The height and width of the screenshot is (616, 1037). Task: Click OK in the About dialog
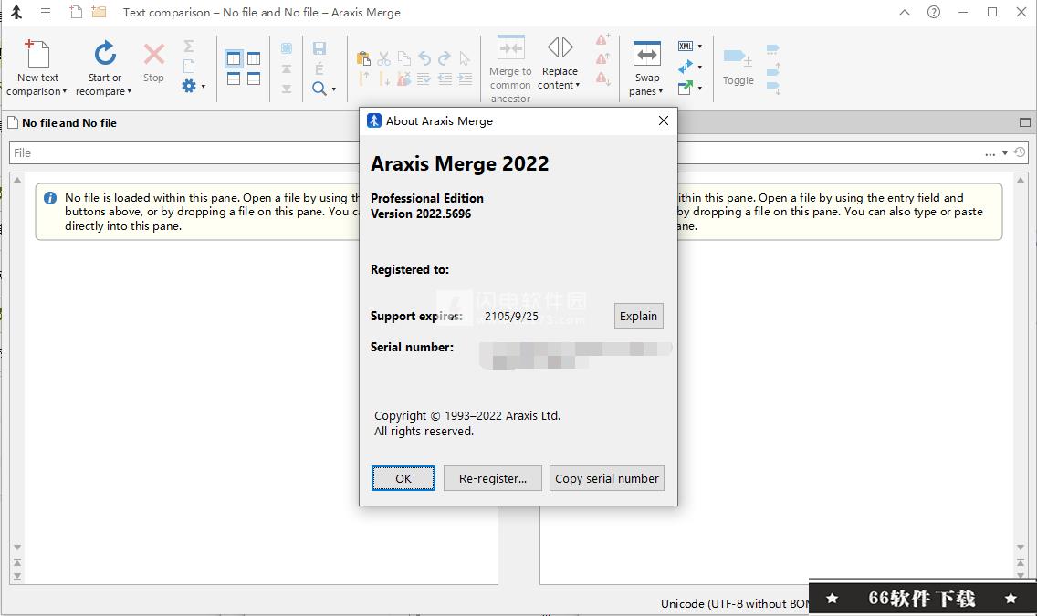pyautogui.click(x=403, y=478)
